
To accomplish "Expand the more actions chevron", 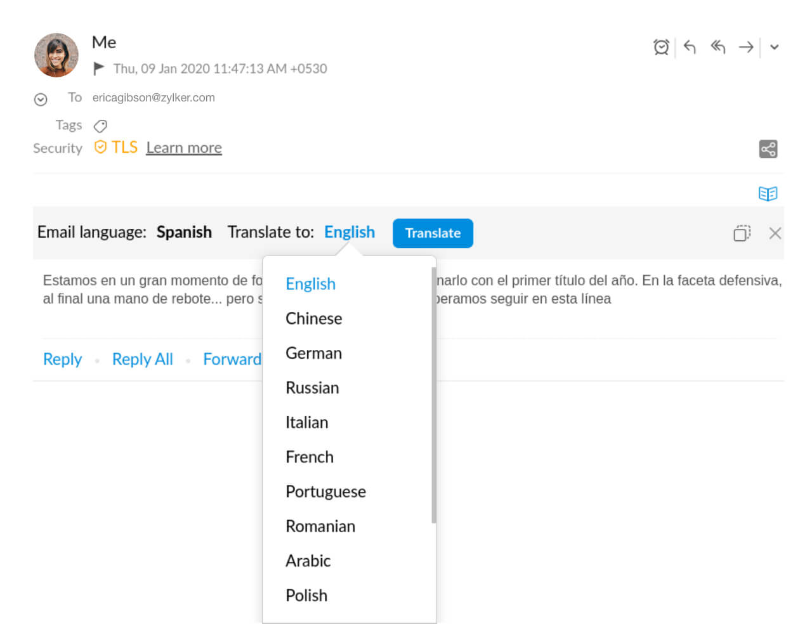I will click(775, 47).
